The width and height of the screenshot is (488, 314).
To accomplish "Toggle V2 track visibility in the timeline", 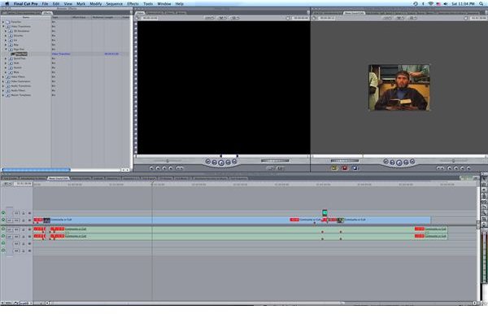I will [3, 213].
